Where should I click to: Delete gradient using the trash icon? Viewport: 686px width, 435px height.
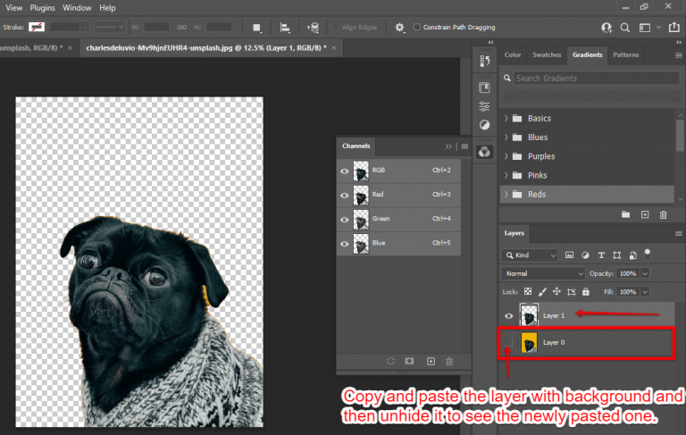pyautogui.click(x=663, y=214)
